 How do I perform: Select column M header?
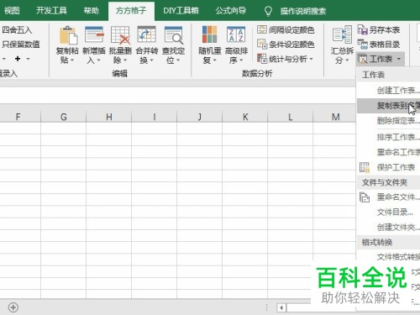pos(335,117)
